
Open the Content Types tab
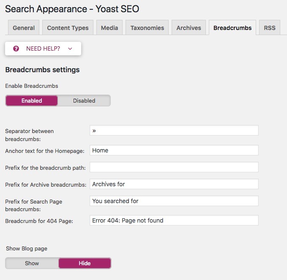coord(68,28)
